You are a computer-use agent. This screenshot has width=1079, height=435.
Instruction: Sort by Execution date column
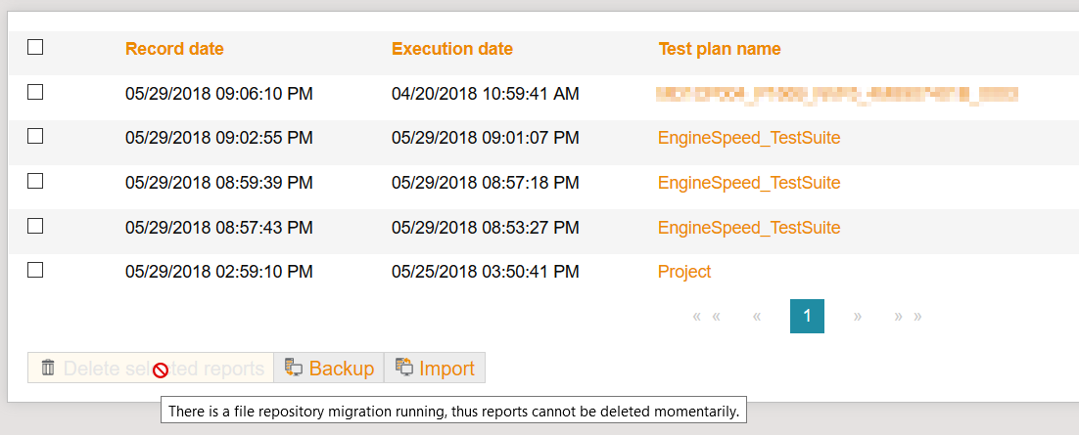click(451, 49)
